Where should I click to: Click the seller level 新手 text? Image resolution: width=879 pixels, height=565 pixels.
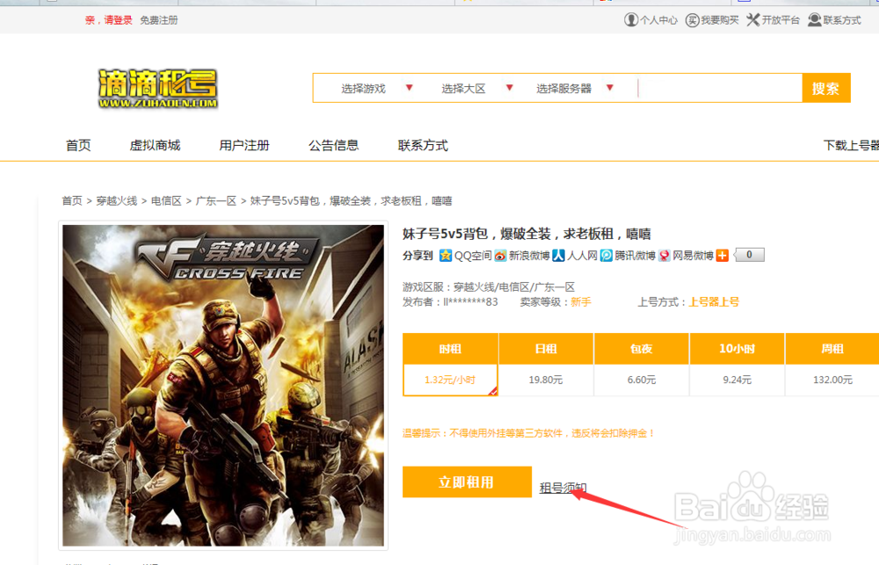581,302
